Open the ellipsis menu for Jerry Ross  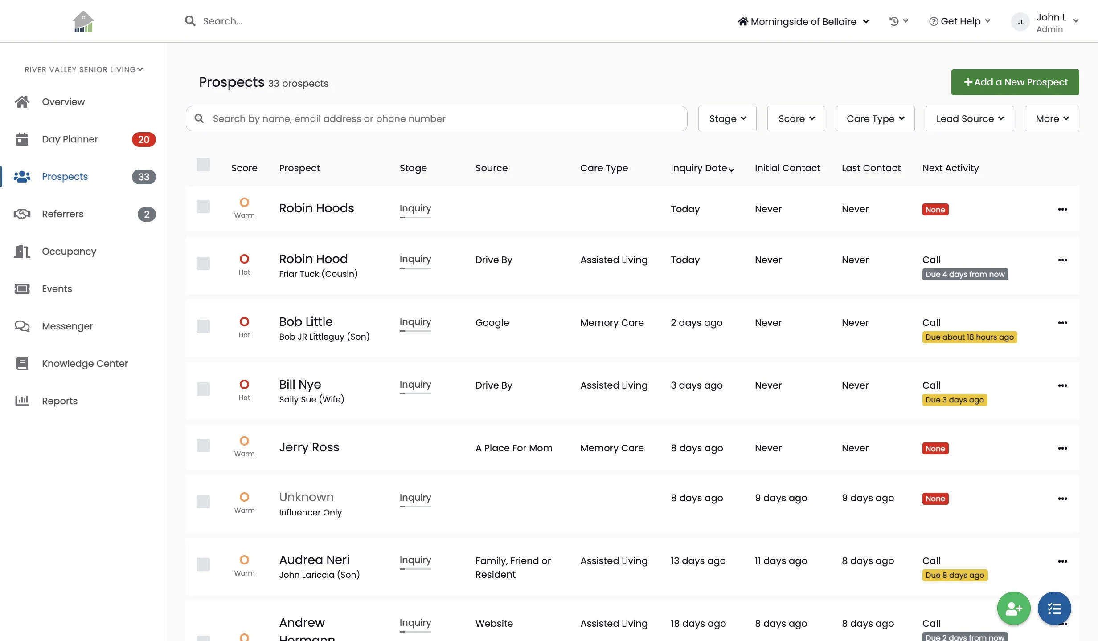[x=1062, y=448]
